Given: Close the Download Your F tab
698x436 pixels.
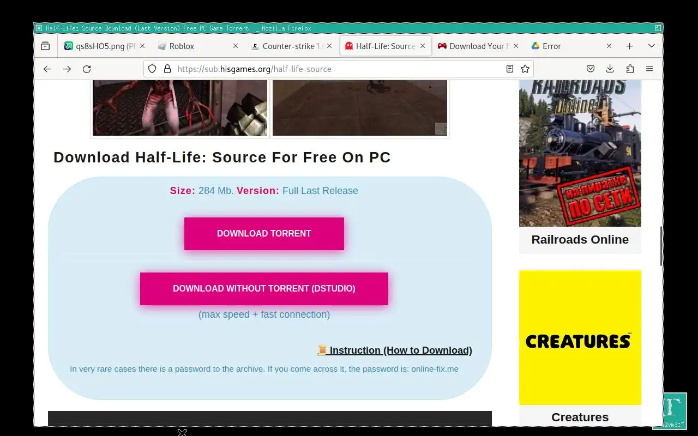Looking at the screenshot, I should point(516,46).
